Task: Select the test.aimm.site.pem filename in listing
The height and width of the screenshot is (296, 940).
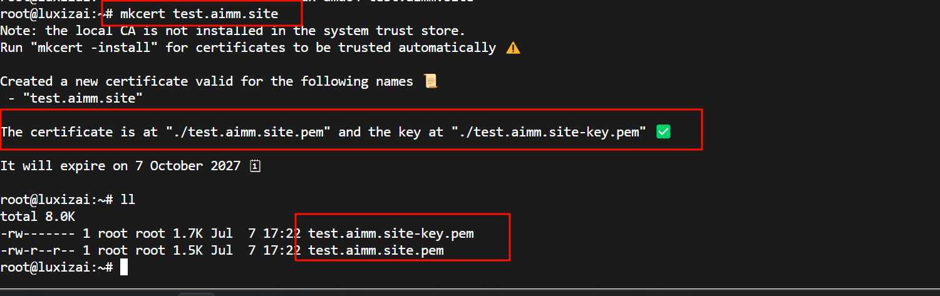Action: coord(376,250)
